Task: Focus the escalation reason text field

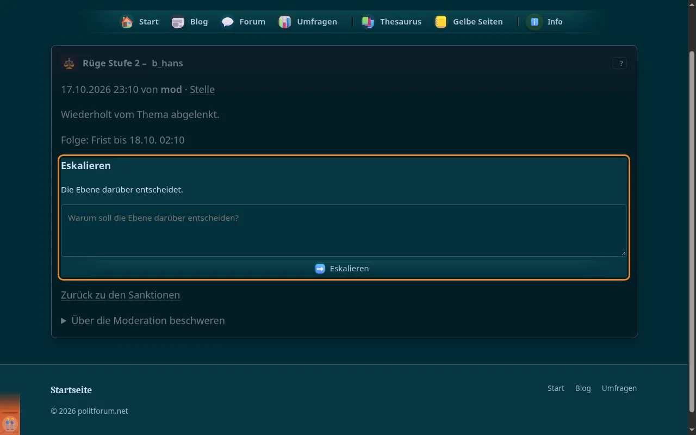Action: [344, 231]
